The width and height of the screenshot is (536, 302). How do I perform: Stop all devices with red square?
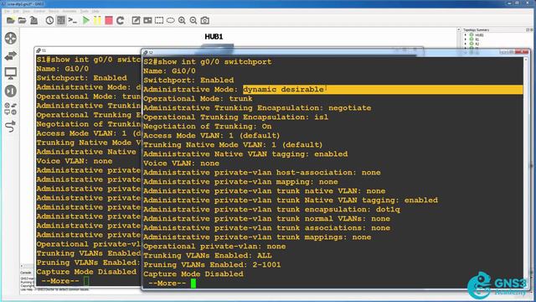109,20
